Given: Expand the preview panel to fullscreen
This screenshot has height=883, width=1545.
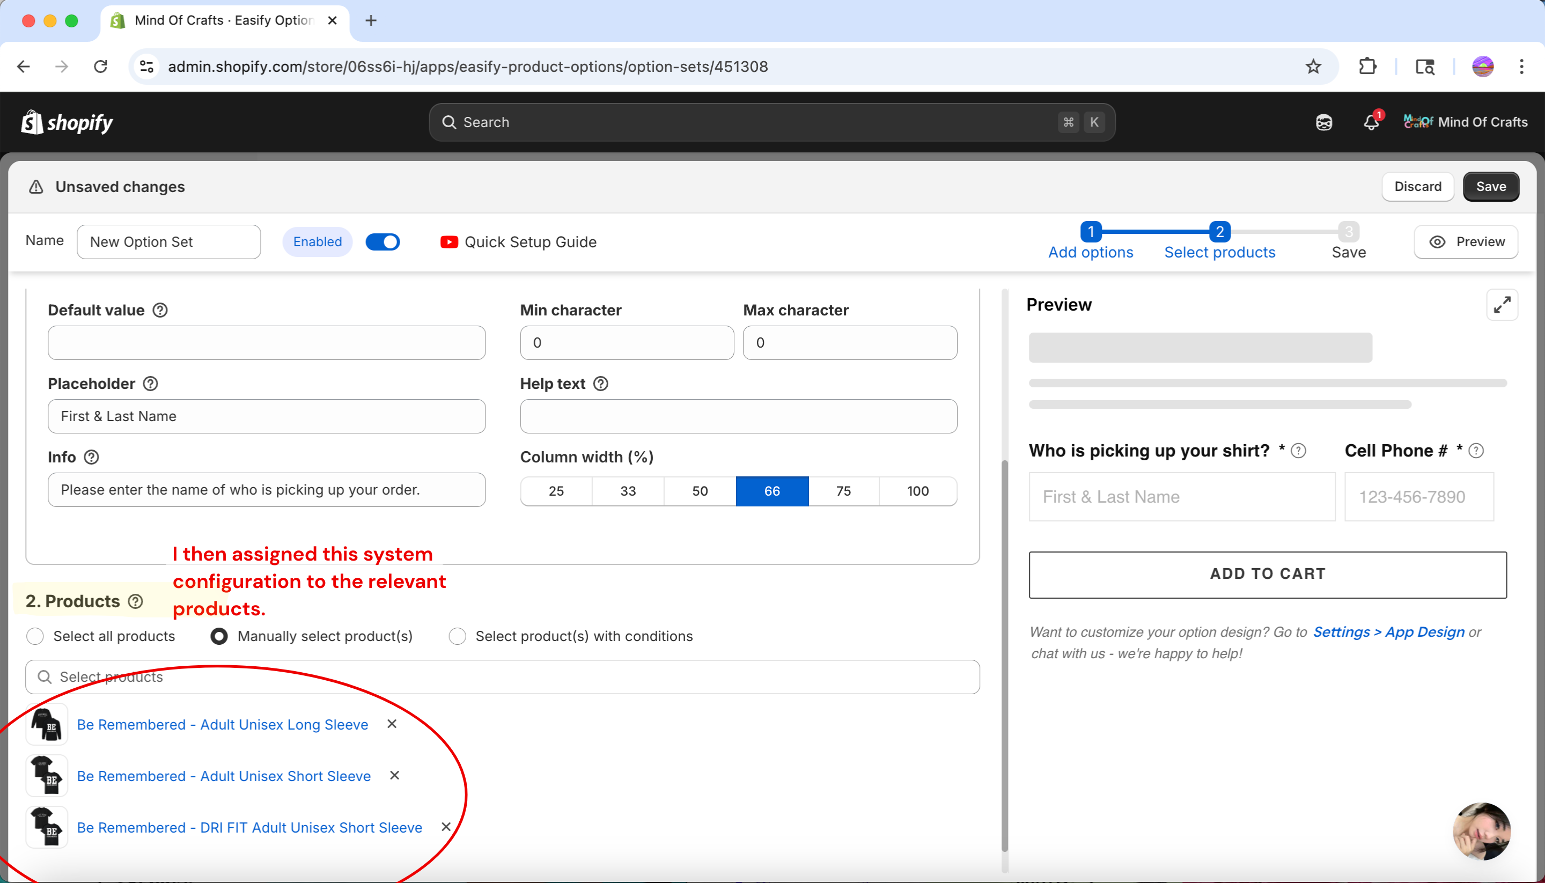Looking at the screenshot, I should point(1502,305).
